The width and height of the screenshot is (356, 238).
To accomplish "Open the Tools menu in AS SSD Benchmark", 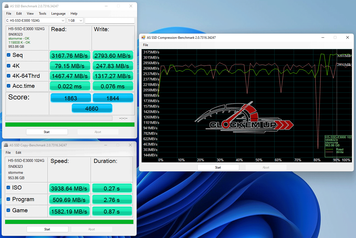I will tap(42, 14).
